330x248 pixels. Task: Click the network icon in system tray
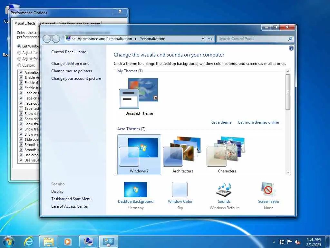pyautogui.click(x=282, y=242)
